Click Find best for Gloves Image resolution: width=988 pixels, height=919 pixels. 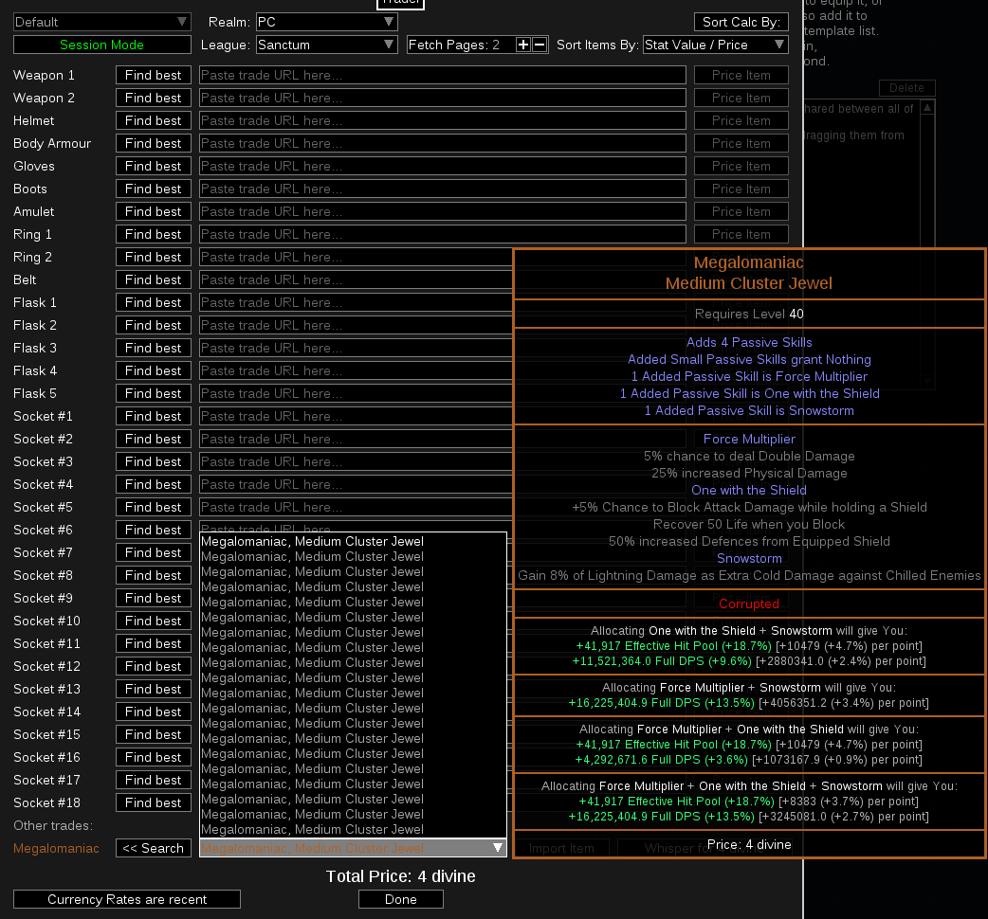click(153, 166)
